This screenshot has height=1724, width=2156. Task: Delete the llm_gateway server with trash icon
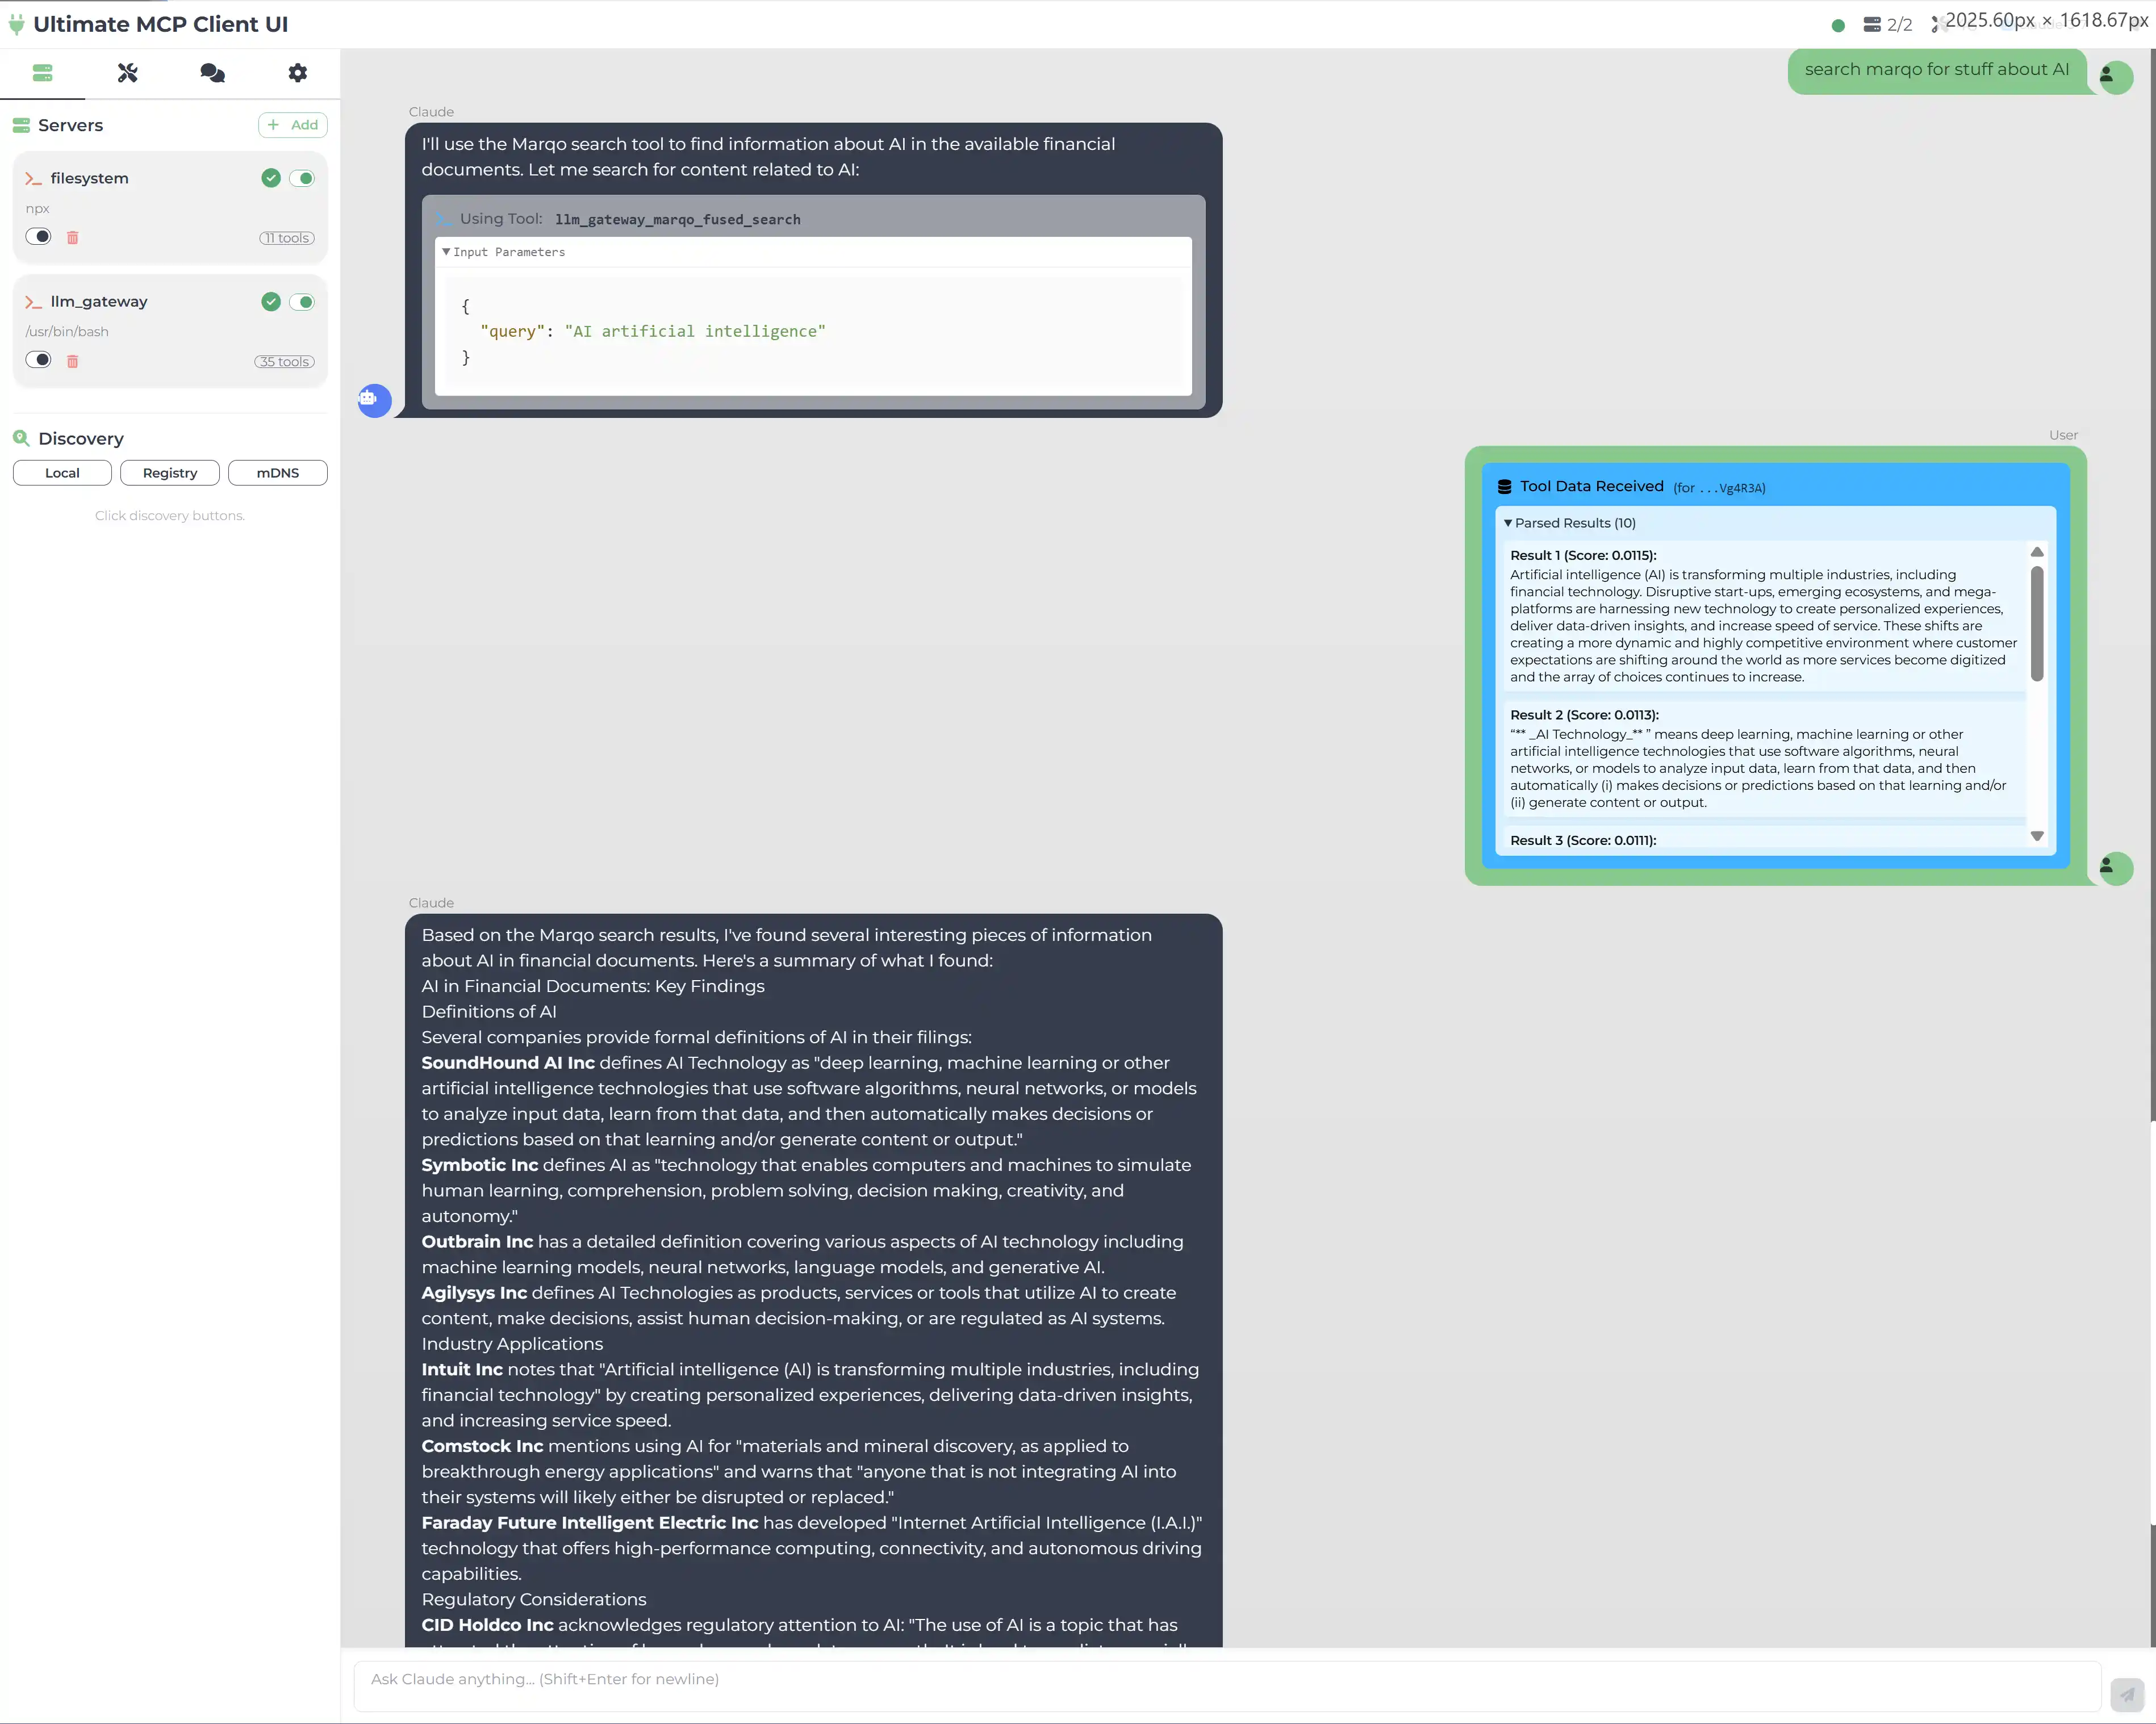tap(72, 362)
